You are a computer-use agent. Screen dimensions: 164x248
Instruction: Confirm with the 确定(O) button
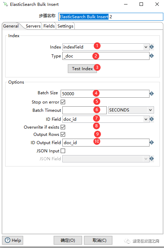click(x=68, y=240)
